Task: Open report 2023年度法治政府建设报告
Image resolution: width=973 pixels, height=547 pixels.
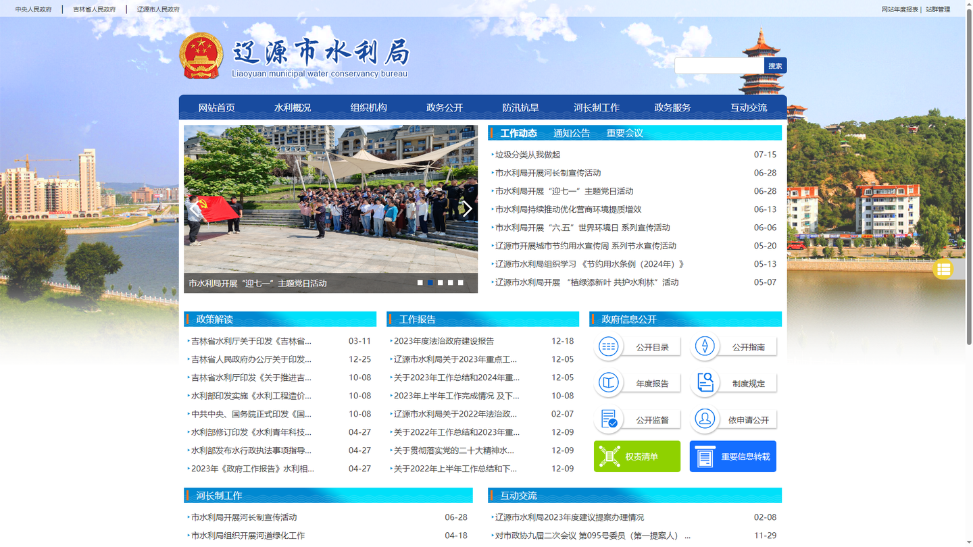Action: click(444, 341)
